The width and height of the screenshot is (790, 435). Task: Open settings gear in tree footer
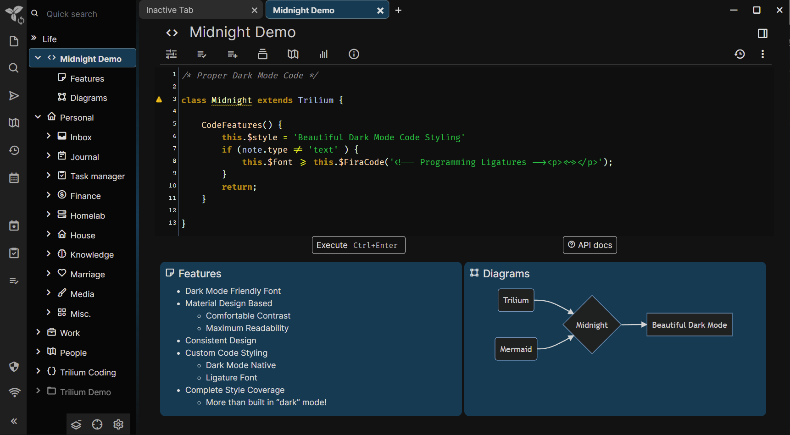(x=118, y=424)
